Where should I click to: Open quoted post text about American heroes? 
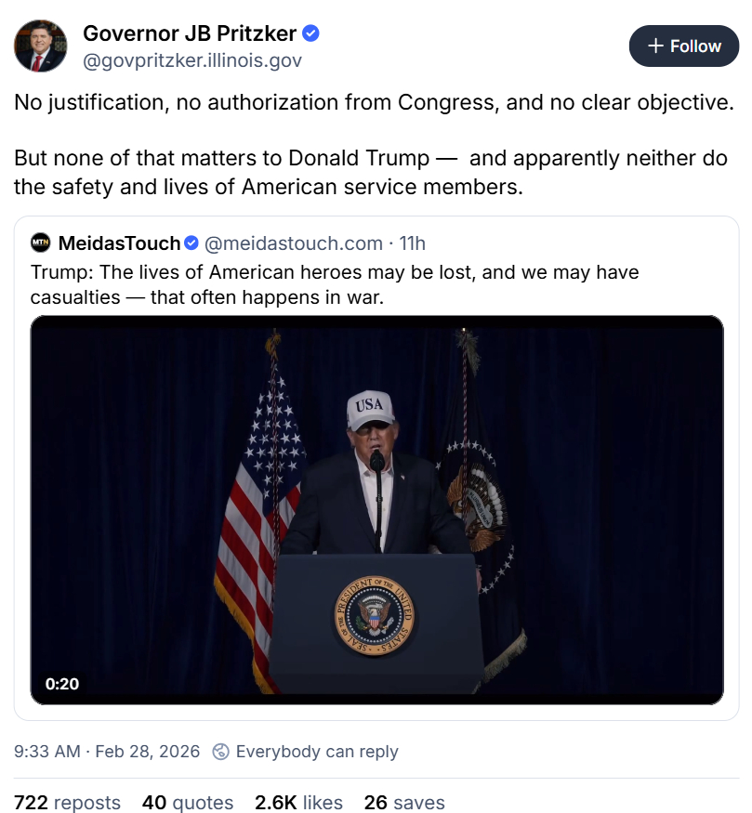335,285
